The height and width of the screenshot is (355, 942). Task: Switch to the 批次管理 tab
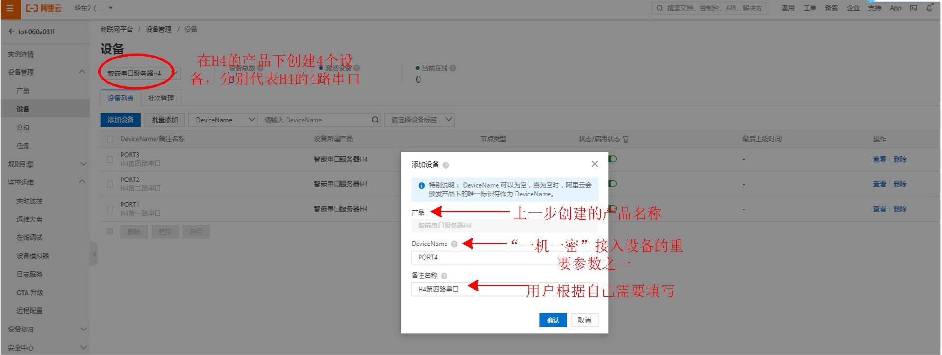point(161,98)
